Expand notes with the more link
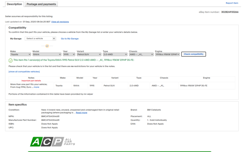The width and height of the screenshot is (243, 152). coord(36,87)
